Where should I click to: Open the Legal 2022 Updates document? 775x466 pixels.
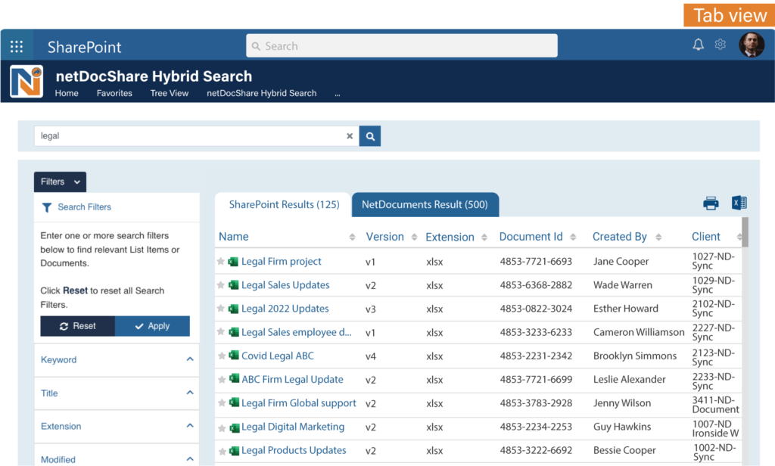(285, 309)
